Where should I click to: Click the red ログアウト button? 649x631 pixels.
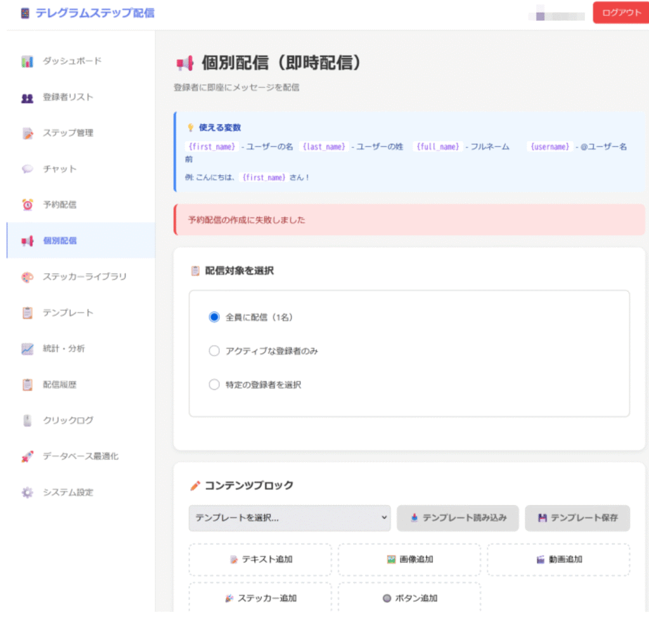620,13
